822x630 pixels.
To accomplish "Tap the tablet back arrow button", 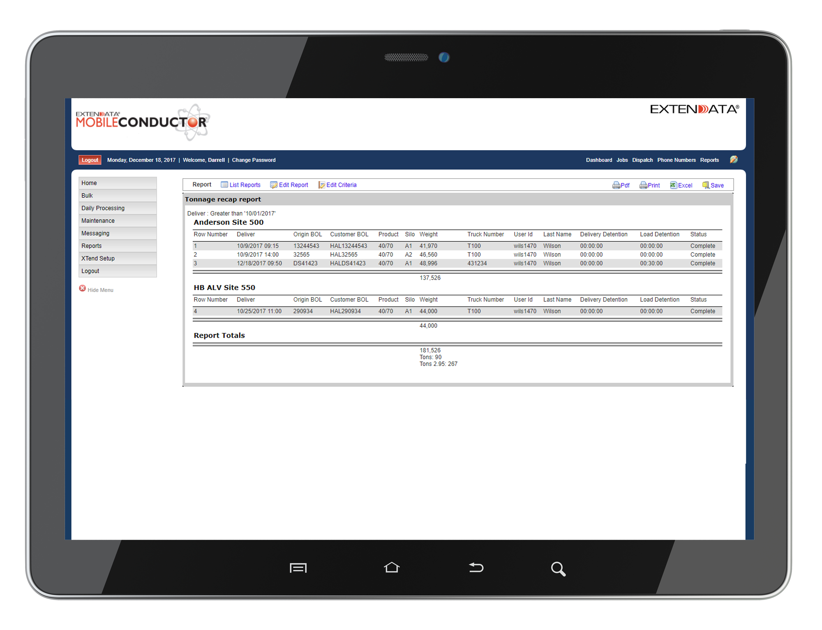I will point(476,567).
